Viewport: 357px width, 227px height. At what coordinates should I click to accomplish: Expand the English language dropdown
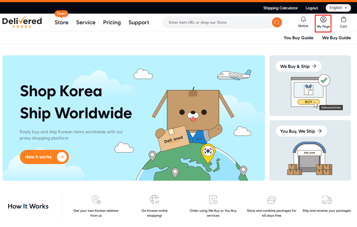click(x=338, y=8)
